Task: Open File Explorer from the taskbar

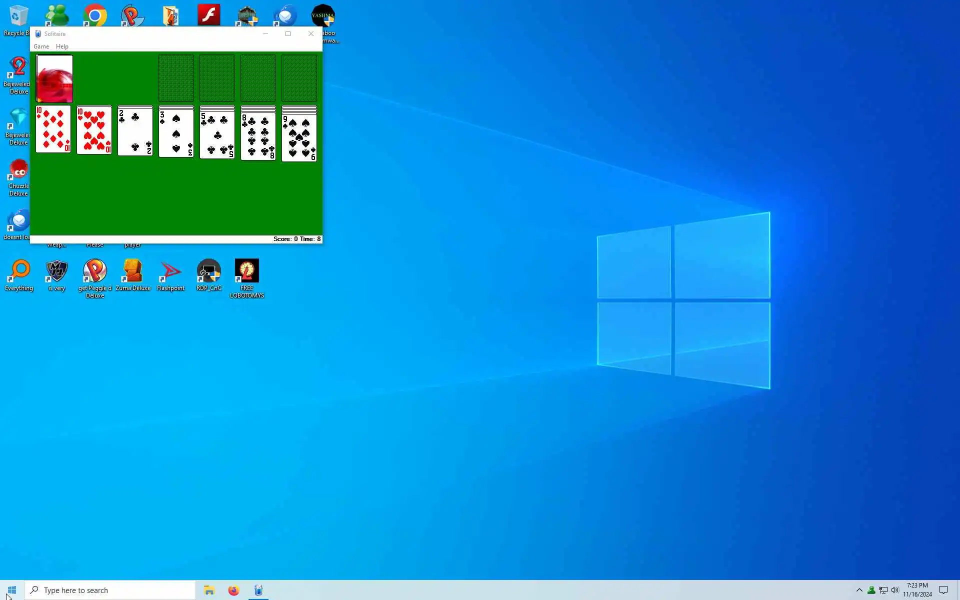Action: [x=209, y=590]
